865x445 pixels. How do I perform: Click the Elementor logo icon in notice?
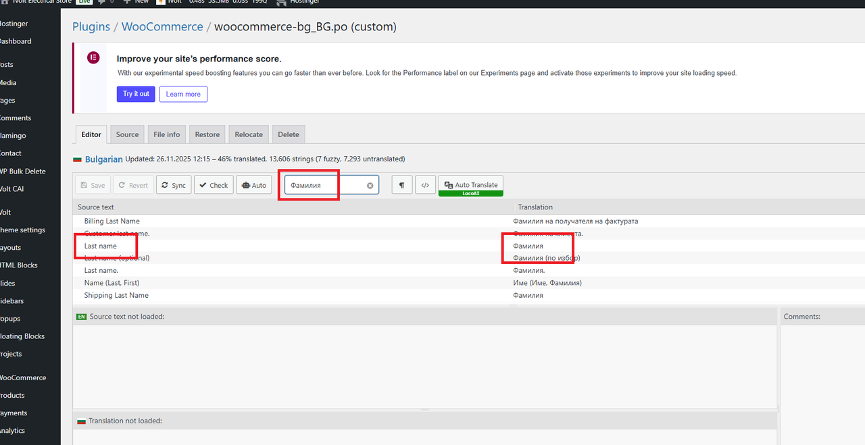click(x=94, y=57)
